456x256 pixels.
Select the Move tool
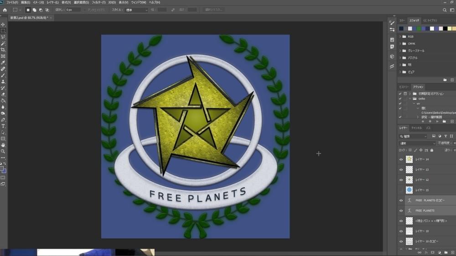pos(3,25)
